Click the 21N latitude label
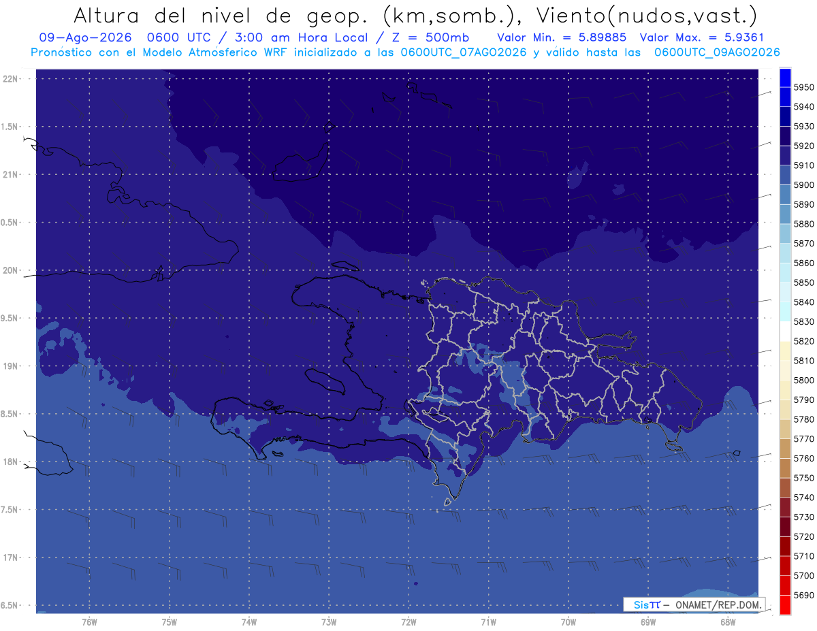Viewport: 817px width, 631px height. 11,174
